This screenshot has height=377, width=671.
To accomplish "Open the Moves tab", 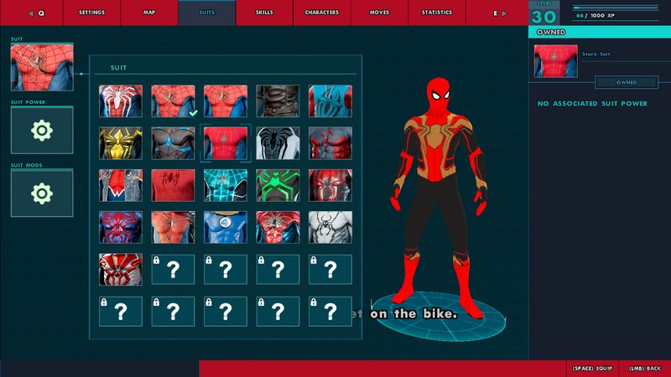I will coord(379,13).
